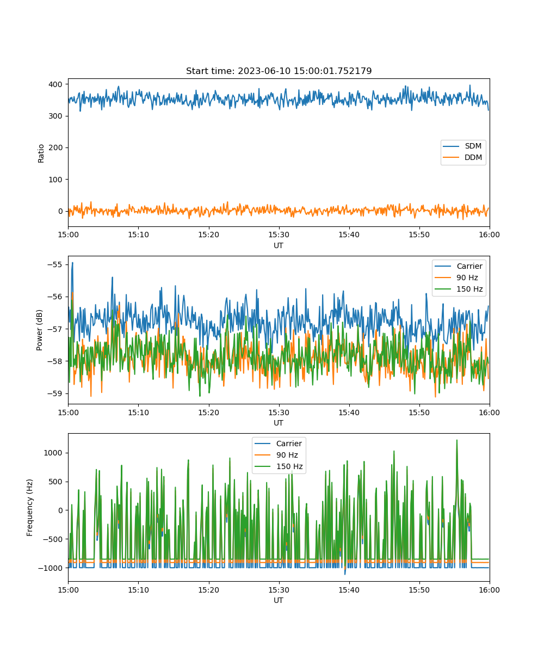The image size is (544, 653).
Task: Click blue Carrier sample in Frequency legend
Action: [x=263, y=443]
